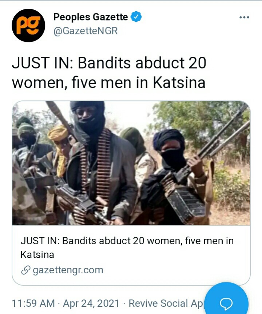Open the Apr 24, 2021 date link
The image size is (262, 314).
pyautogui.click(x=91, y=303)
